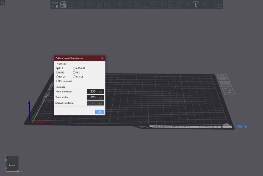263x176 pixels.
Task: Click the Rotate tool icon
Action: (x=129, y=4)
